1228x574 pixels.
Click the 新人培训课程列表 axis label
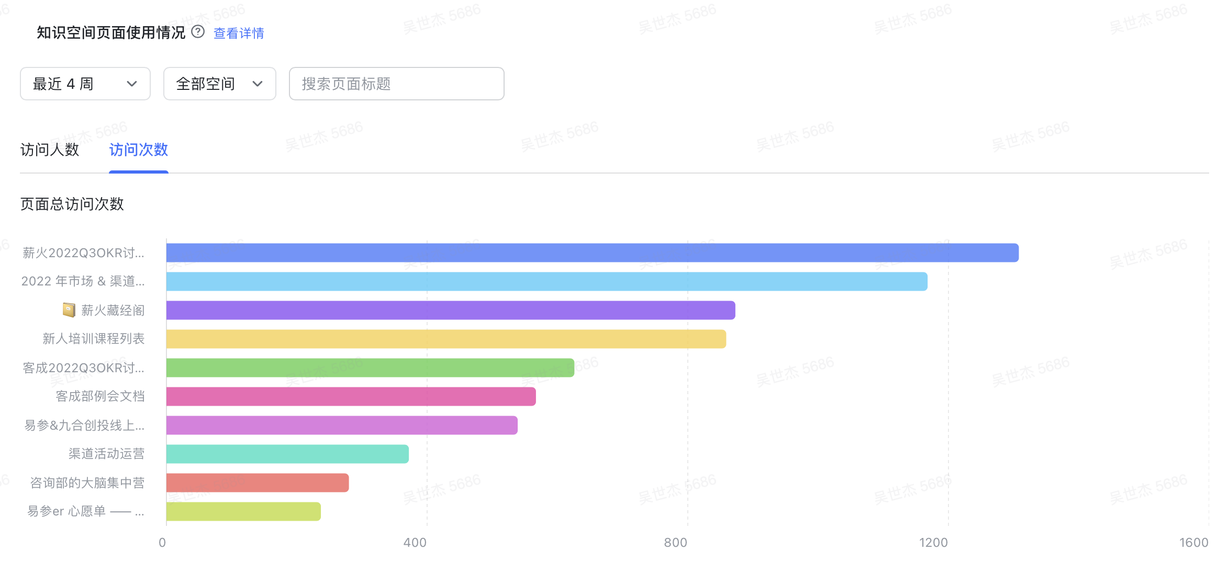click(94, 339)
